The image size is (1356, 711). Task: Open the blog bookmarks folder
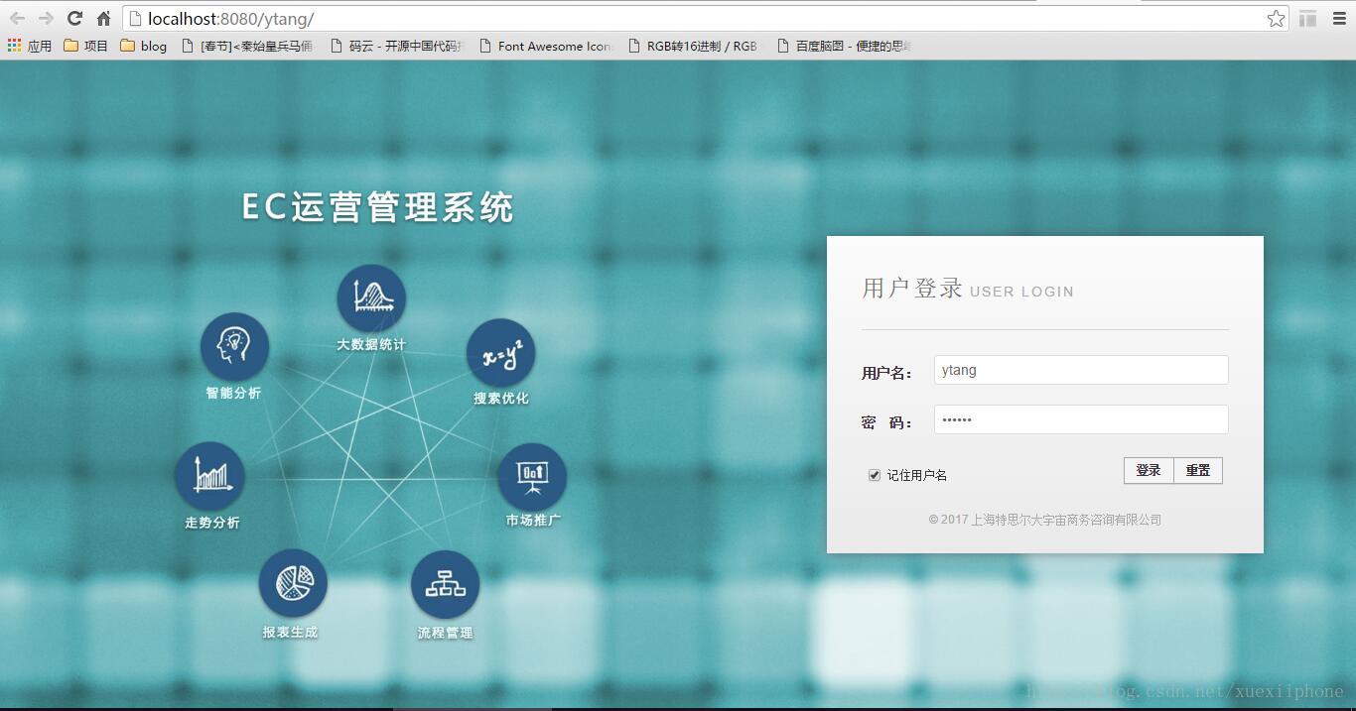[x=143, y=46]
